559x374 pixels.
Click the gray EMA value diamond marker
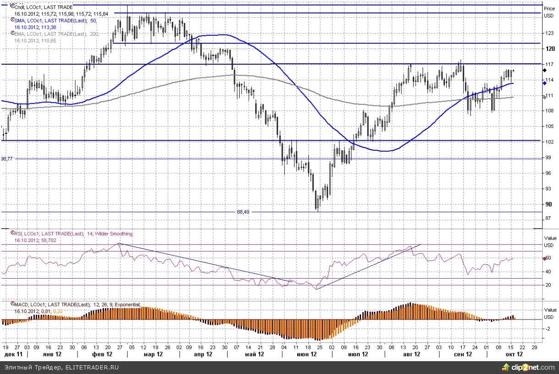tap(544, 97)
